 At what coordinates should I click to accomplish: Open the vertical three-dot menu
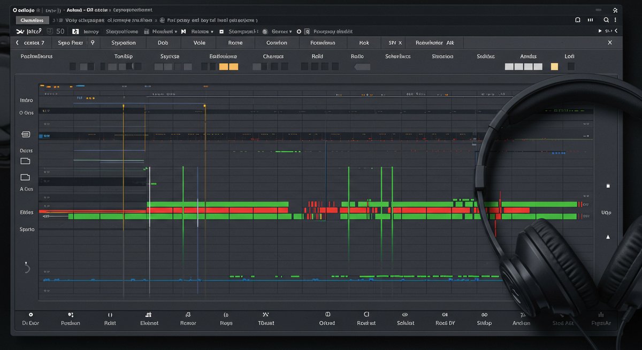point(614,20)
